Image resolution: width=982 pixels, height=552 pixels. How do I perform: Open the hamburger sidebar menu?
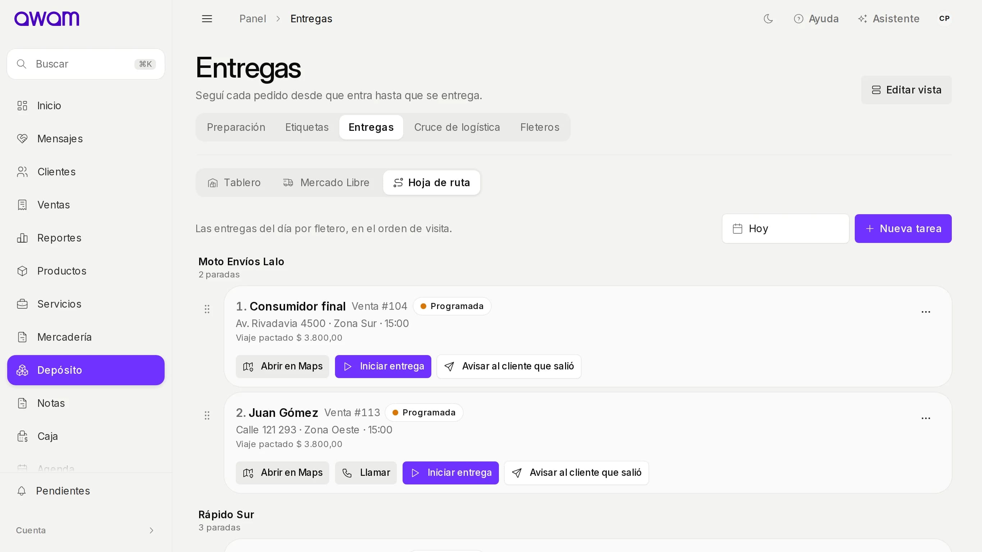[x=207, y=19]
